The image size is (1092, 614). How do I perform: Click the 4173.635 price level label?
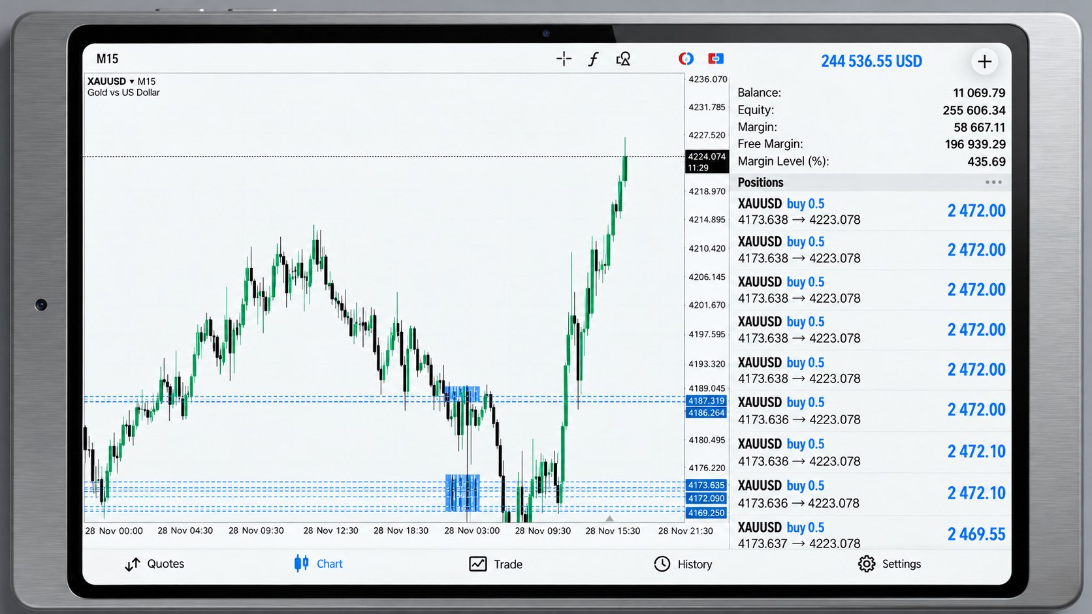706,485
